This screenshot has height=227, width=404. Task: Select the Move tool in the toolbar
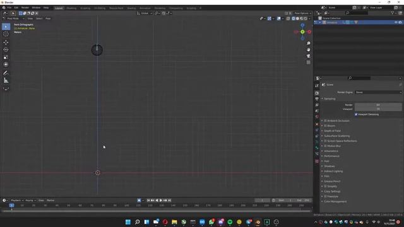tap(6, 42)
